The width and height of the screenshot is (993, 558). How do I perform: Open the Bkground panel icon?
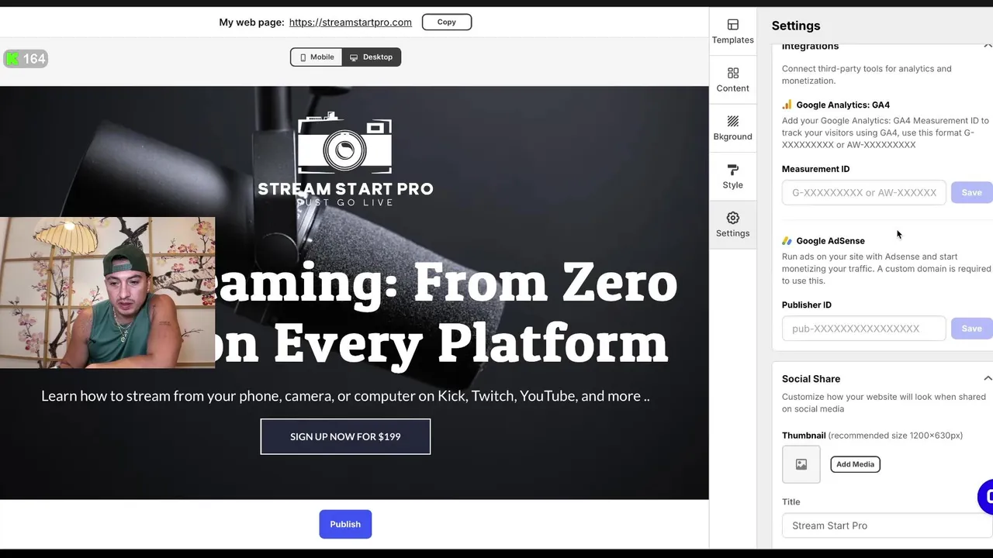point(733,121)
